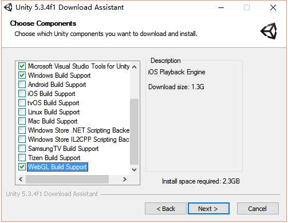Screen dimensions: 288x223
Task: Uncheck Microsoft Visual Studio Tools for Unity
Action: (22, 66)
